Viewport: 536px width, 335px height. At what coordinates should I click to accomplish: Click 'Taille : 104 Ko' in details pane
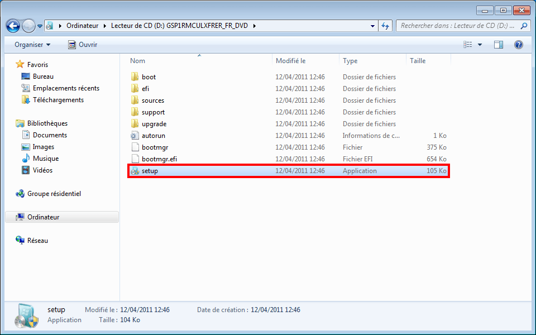click(x=119, y=320)
